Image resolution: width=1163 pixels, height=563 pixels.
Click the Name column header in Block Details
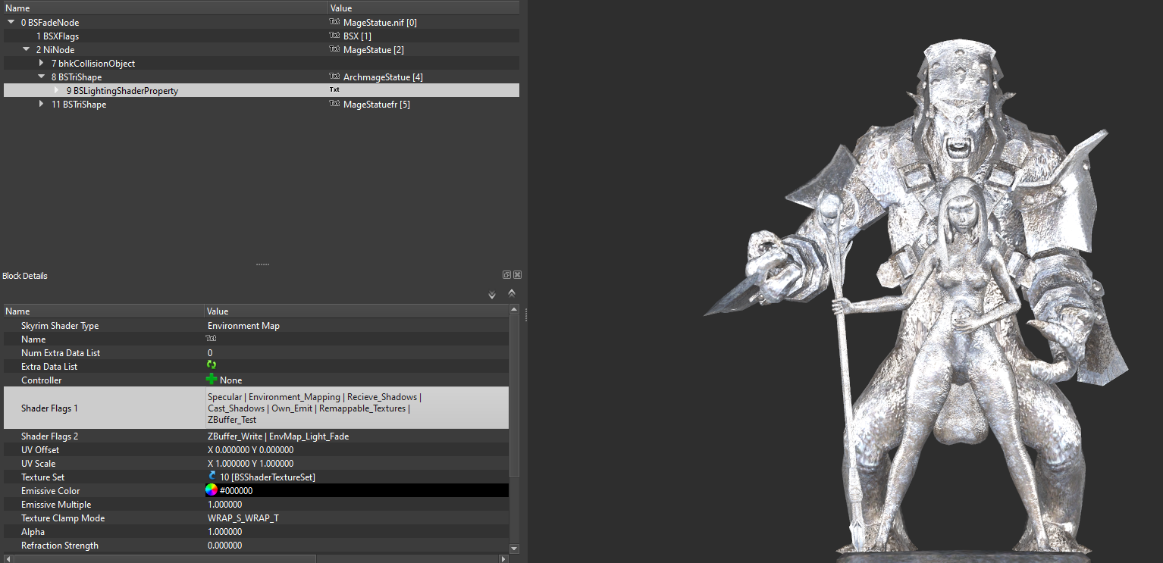click(x=103, y=311)
